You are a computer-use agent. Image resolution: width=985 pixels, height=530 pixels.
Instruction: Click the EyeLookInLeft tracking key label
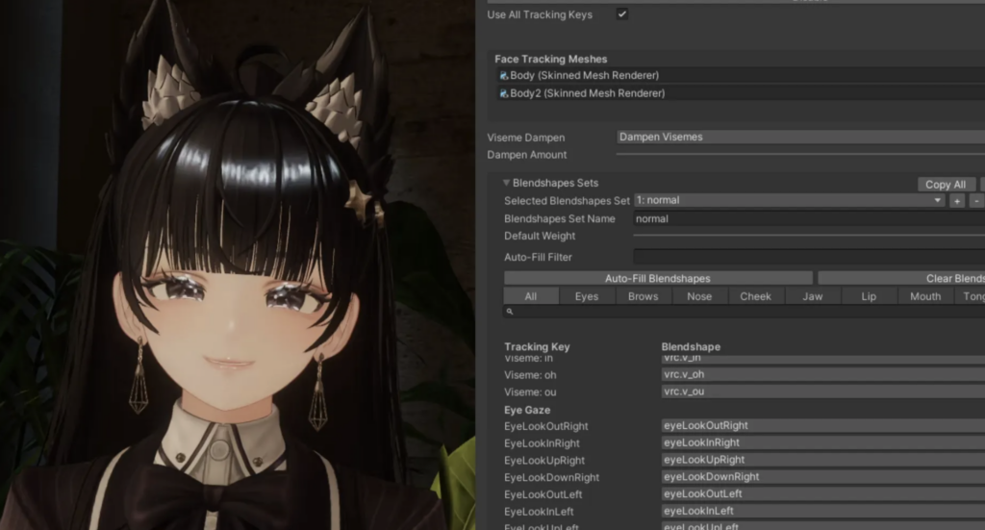(x=539, y=511)
